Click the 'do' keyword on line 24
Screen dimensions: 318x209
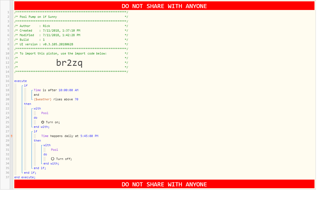(x=35, y=118)
